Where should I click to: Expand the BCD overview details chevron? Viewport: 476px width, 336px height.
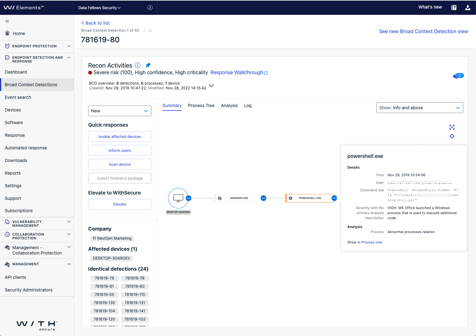point(211,86)
